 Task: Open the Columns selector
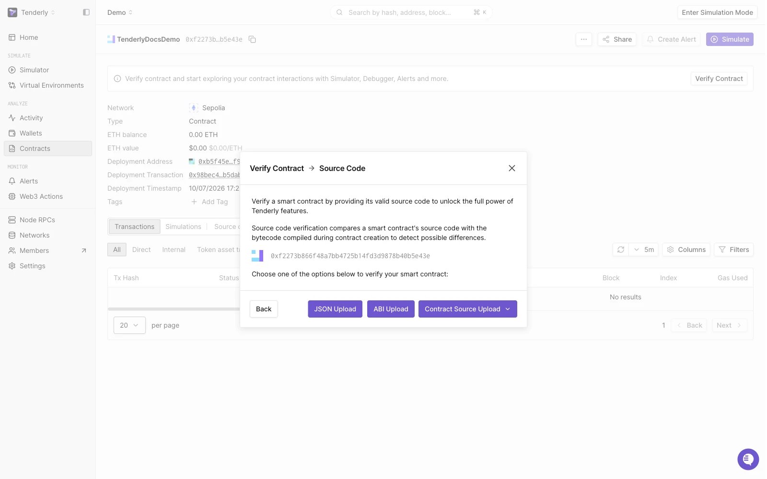click(x=686, y=250)
